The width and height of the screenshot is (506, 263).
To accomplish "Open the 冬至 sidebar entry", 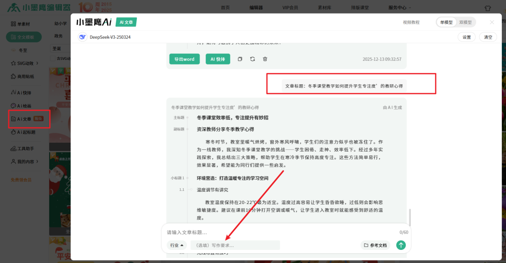I will (19, 50).
